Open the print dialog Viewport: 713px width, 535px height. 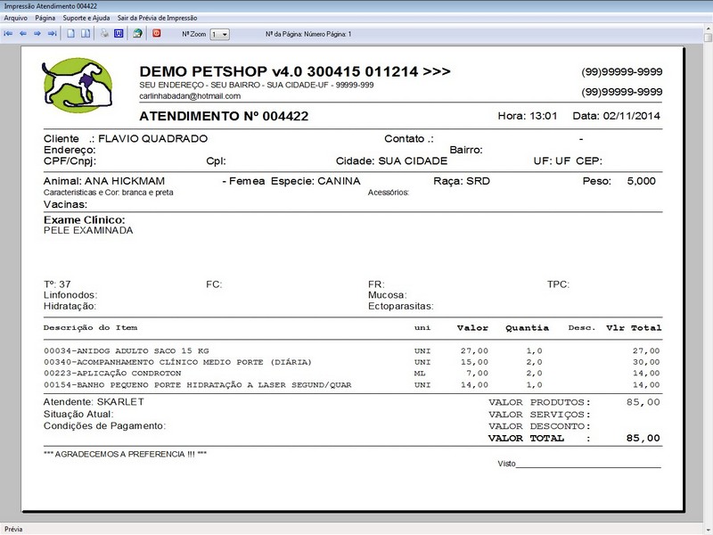(x=104, y=34)
